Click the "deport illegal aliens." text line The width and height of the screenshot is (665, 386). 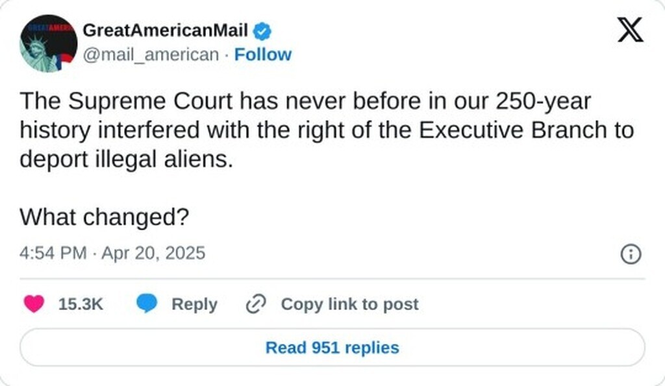pos(125,159)
